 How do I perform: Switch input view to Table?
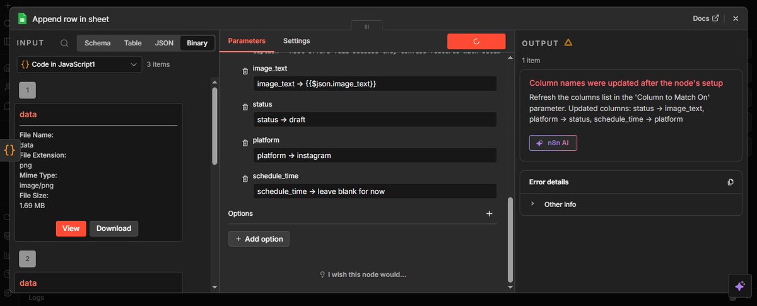pos(132,43)
